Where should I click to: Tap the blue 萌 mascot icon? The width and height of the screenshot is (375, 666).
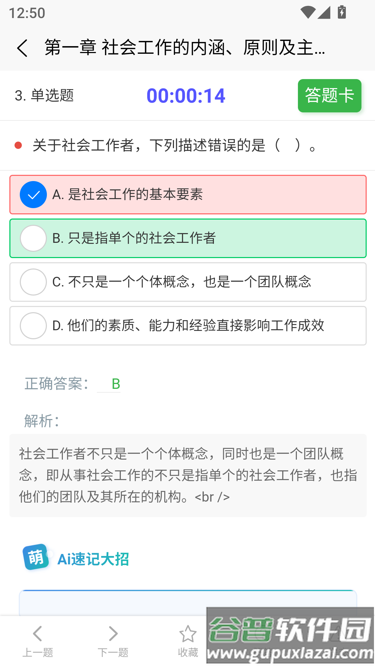click(36, 557)
